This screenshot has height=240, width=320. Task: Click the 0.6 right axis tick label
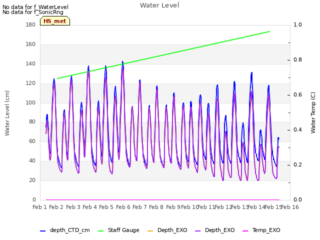point(297,94)
